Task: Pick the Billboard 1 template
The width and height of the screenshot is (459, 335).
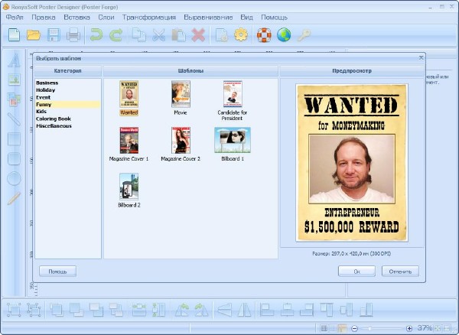Action: [x=233, y=141]
